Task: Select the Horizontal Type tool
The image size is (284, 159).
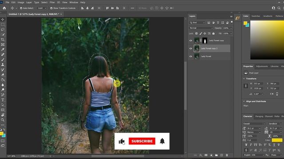Action: 3,100
